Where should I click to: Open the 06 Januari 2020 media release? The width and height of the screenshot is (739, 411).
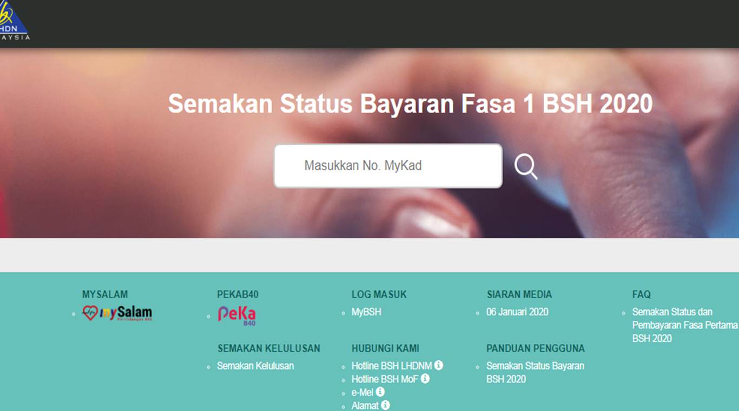[x=517, y=312]
